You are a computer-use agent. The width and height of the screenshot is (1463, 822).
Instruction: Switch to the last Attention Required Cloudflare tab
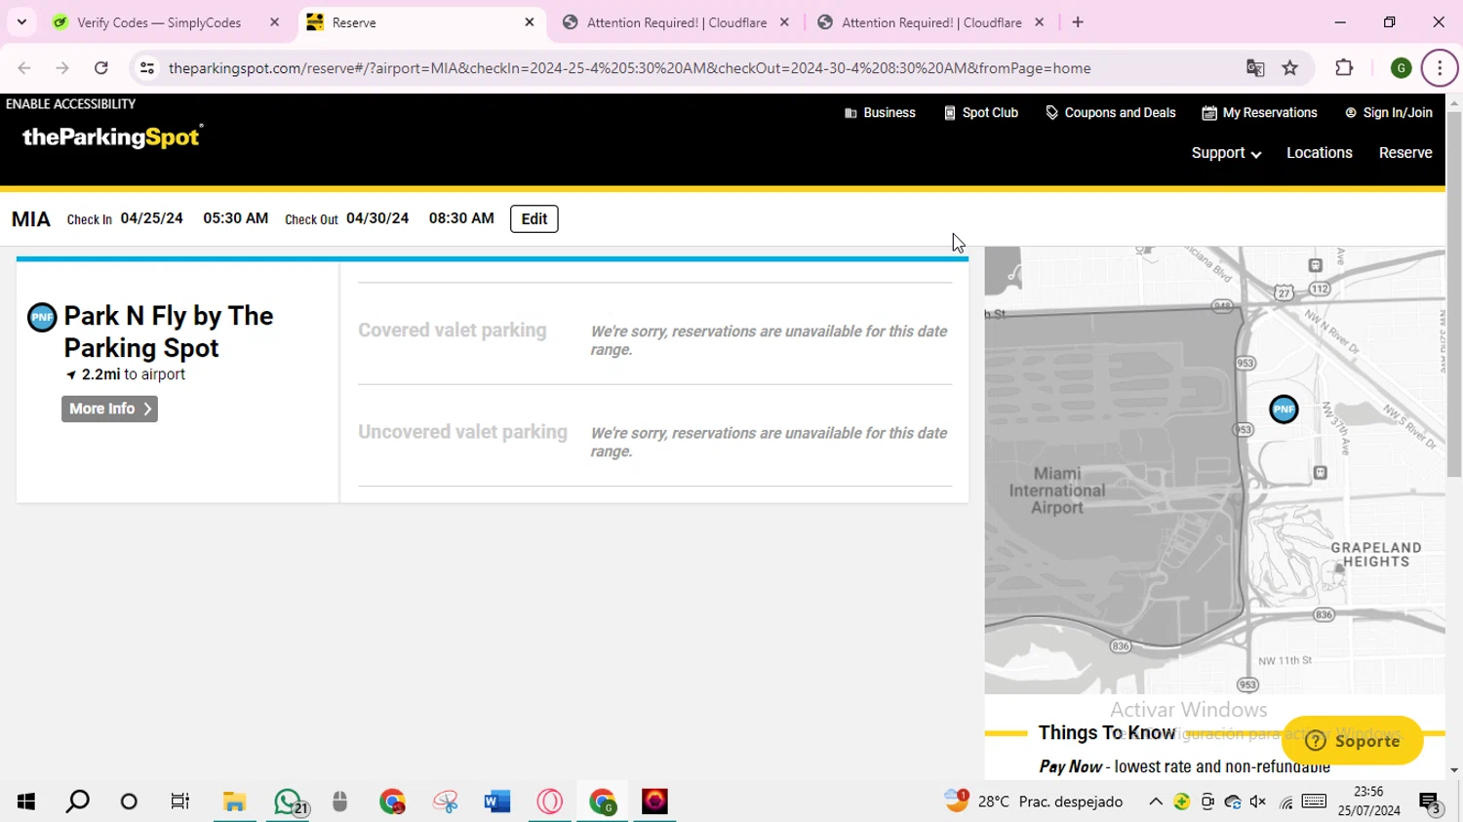click(x=931, y=22)
